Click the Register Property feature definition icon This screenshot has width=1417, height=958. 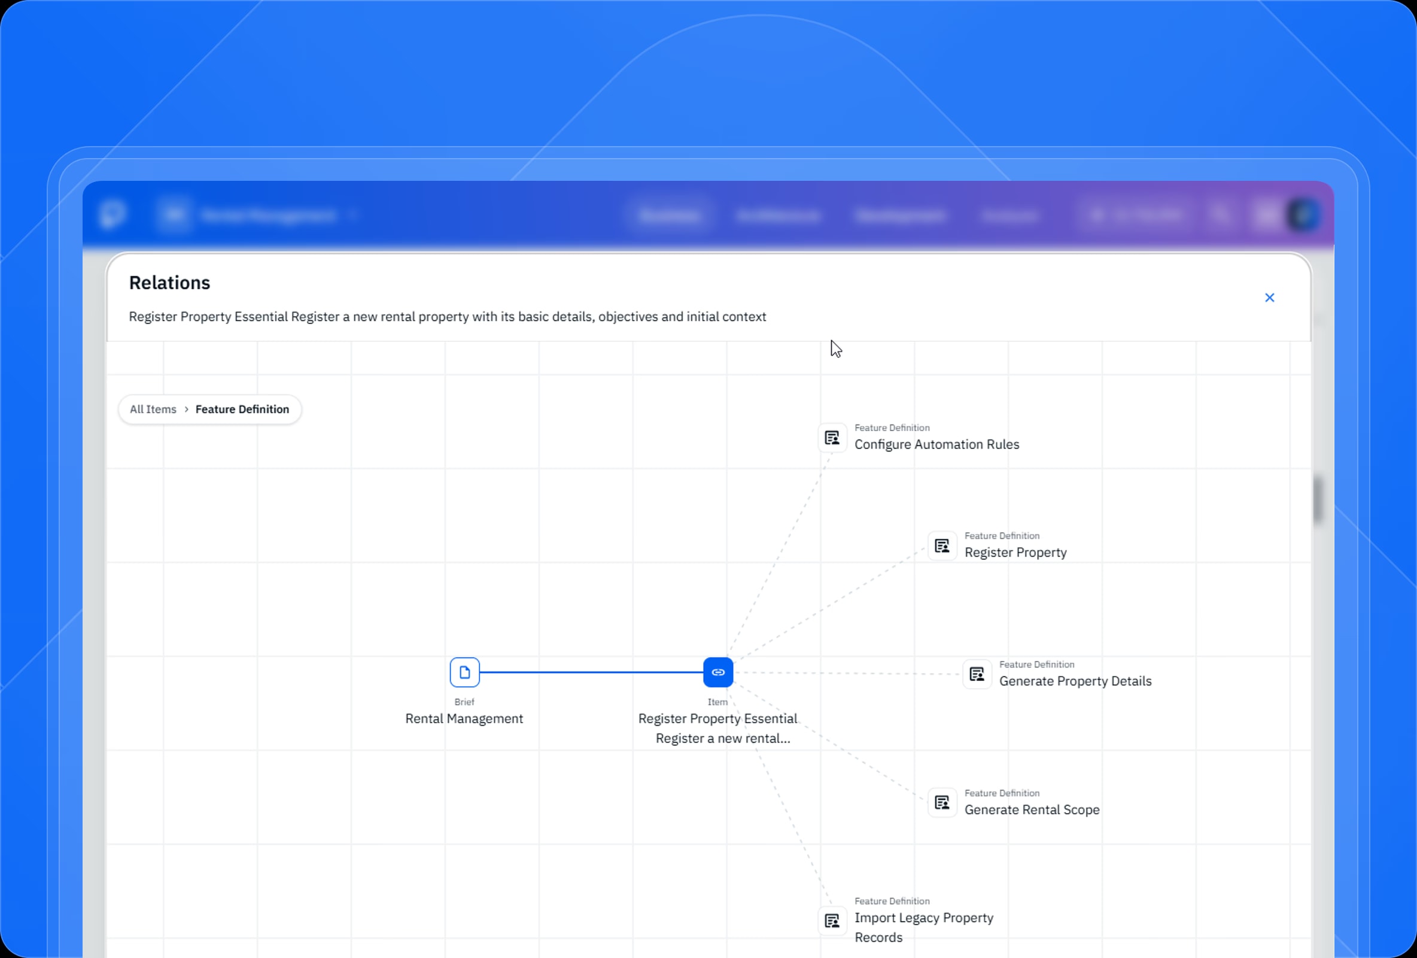[942, 545]
